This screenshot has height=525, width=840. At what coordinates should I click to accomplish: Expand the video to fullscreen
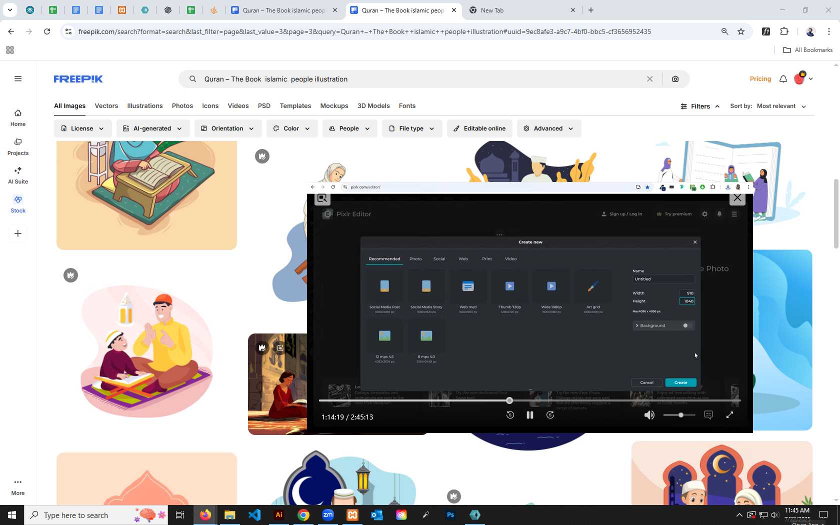point(729,415)
